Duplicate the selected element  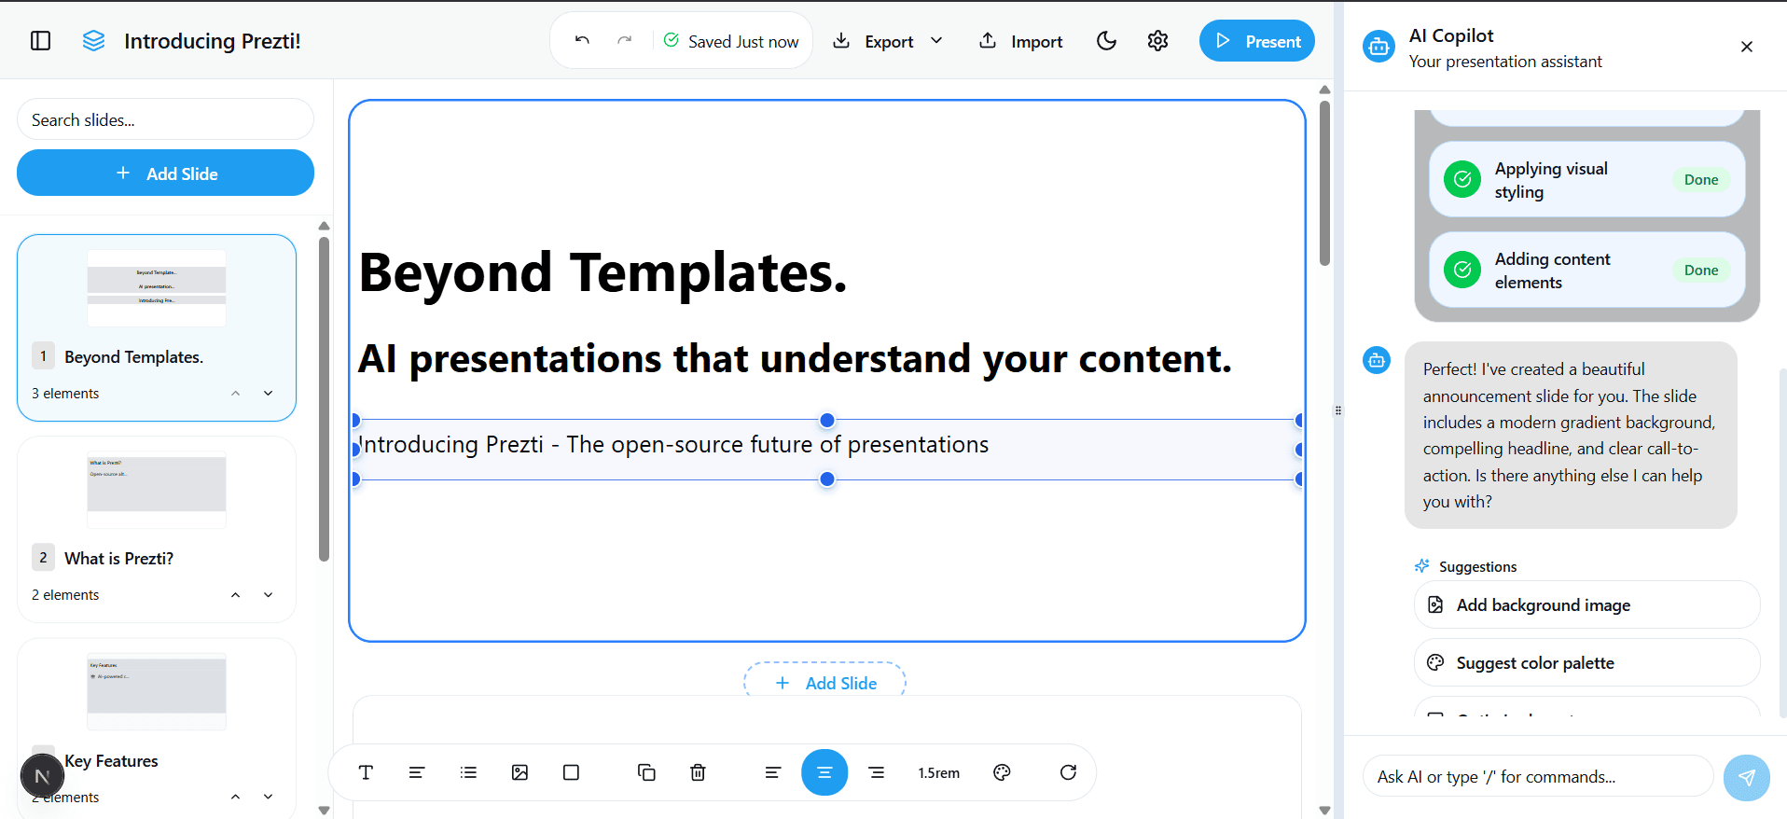pos(646,772)
